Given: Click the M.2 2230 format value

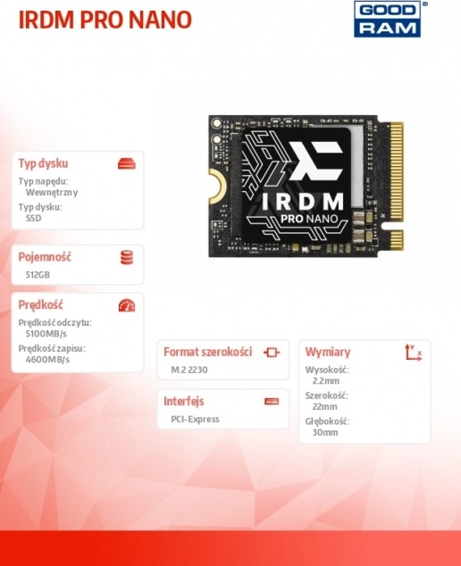Looking at the screenshot, I should click(189, 370).
